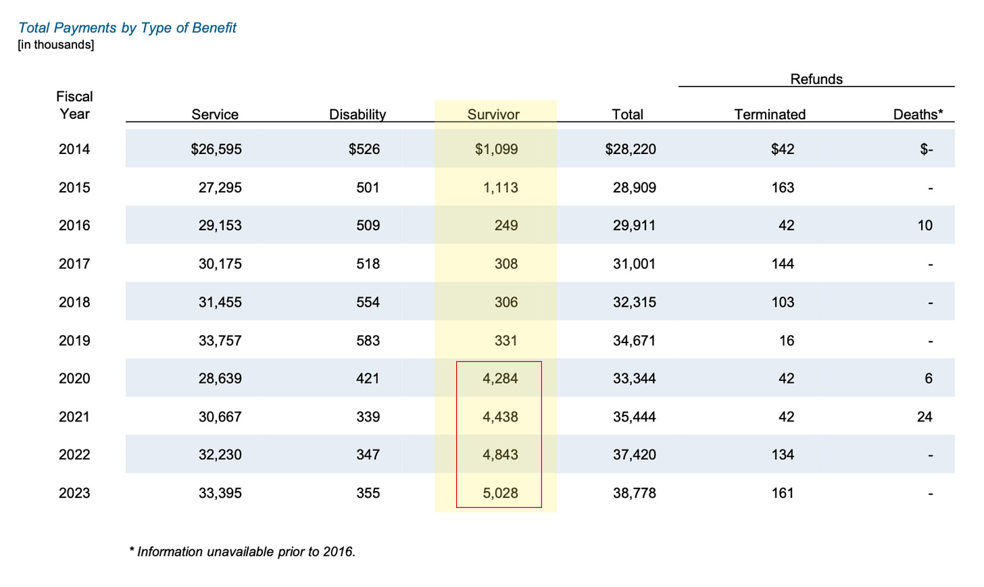Select the 2014 fiscal year row label

(x=74, y=149)
